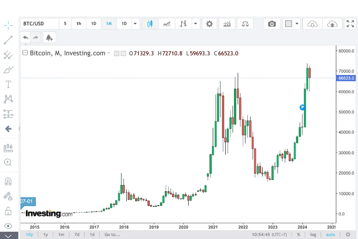Click the 66523.0 current price label
Viewport: 358px width, 239px height.
click(346, 78)
